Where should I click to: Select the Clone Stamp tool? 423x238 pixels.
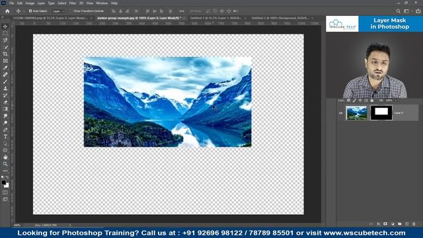tap(5, 89)
